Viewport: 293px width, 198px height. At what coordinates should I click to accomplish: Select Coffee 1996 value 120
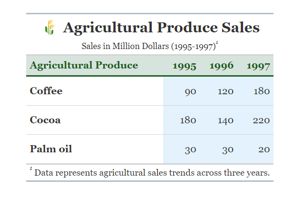click(x=226, y=91)
